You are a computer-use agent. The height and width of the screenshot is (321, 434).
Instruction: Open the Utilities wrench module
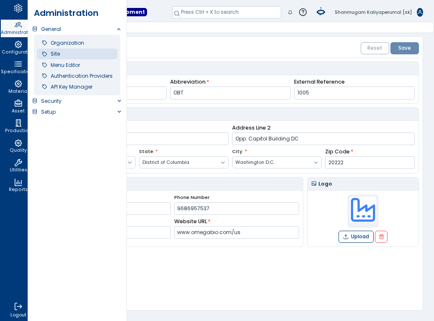coord(18,166)
